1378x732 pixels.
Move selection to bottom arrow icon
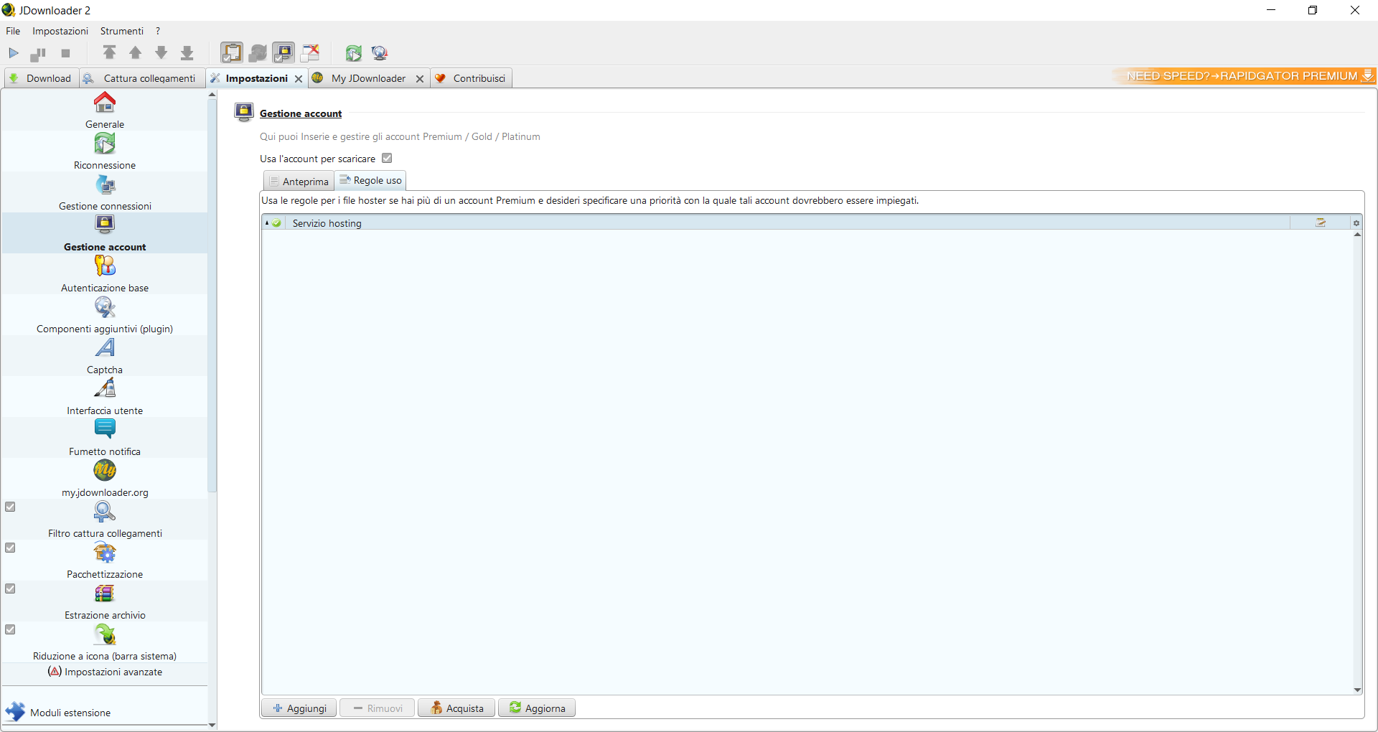[187, 52]
